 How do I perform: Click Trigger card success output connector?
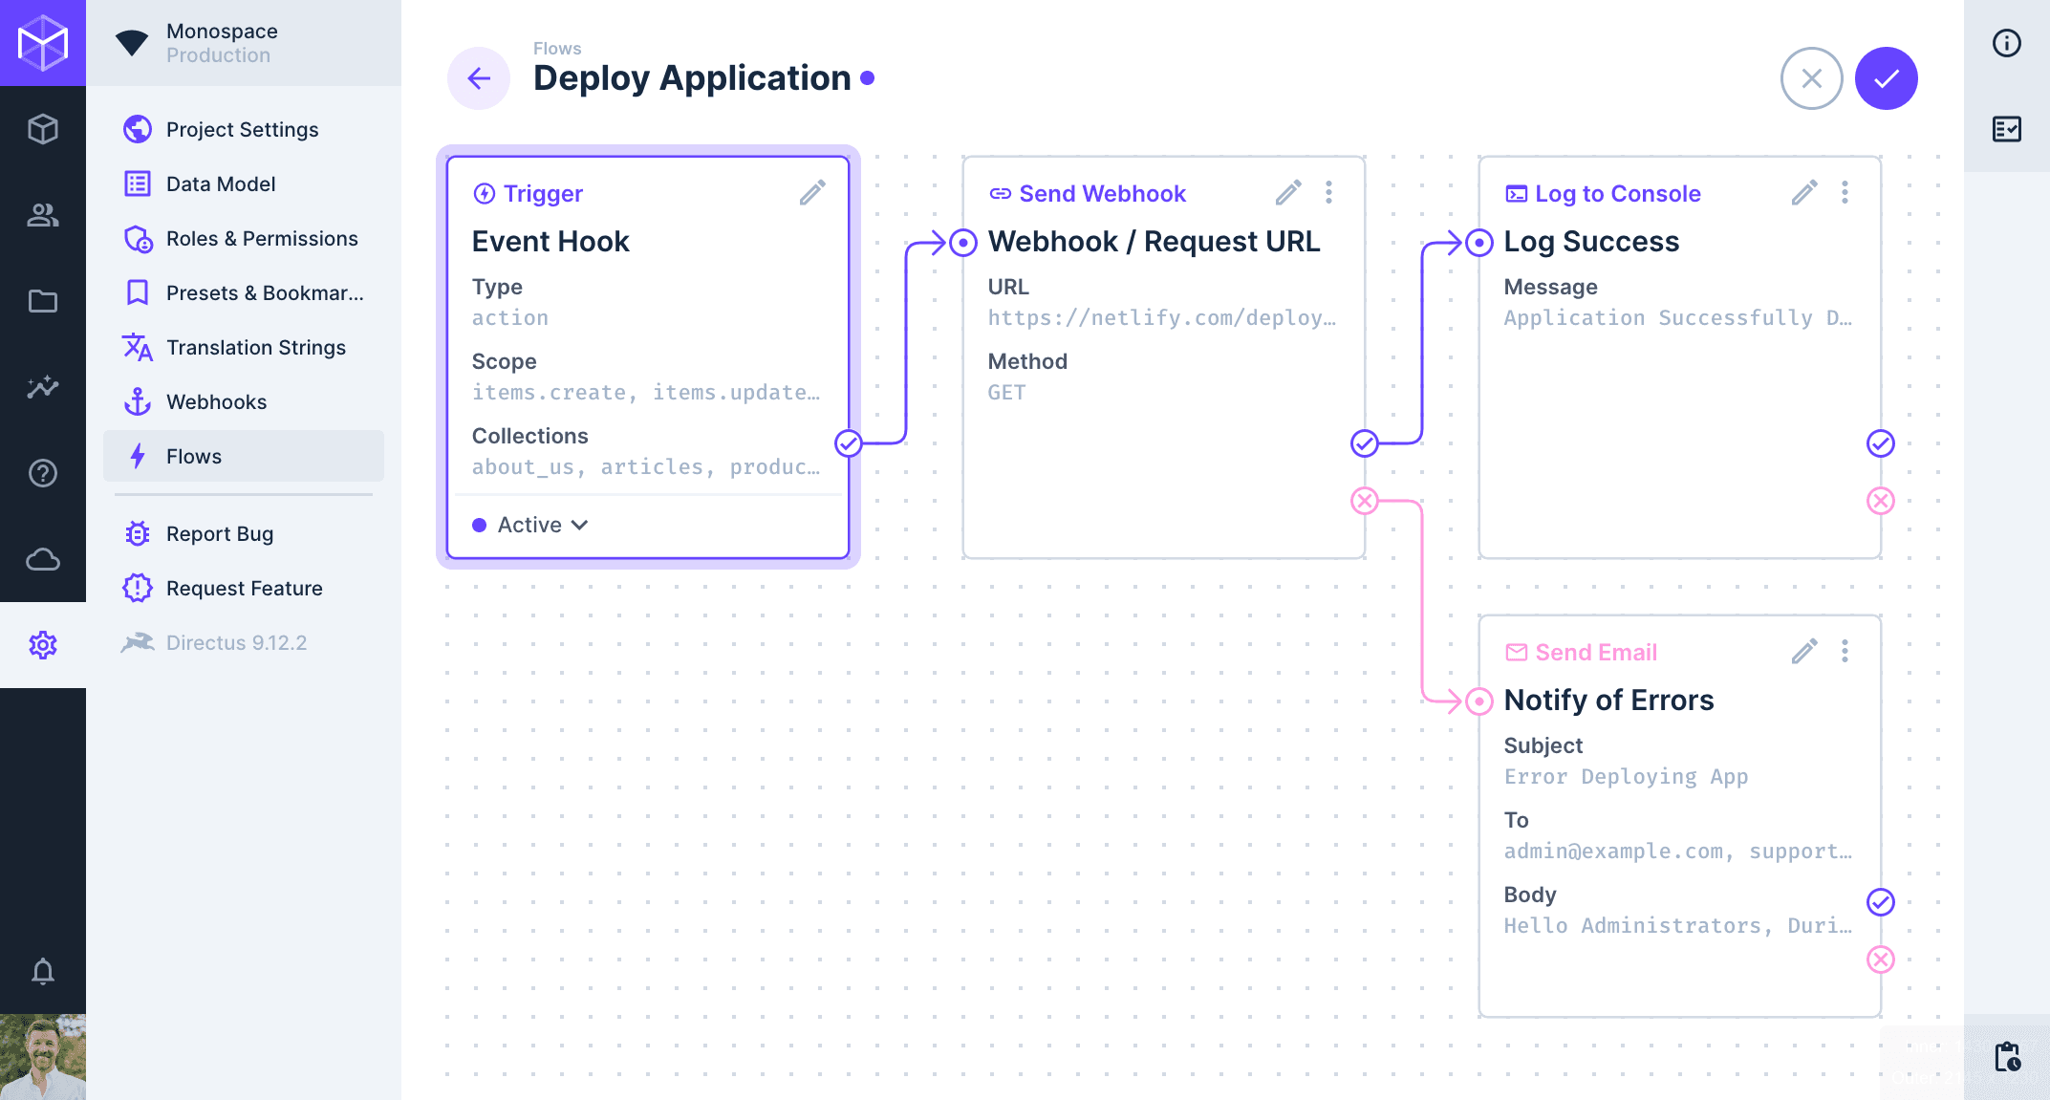pyautogui.click(x=849, y=443)
